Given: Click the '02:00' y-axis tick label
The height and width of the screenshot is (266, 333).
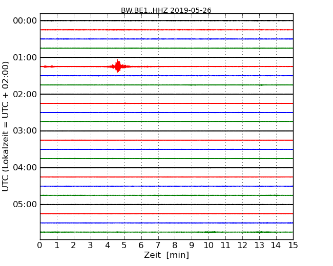Looking at the screenshot, I should (x=25, y=94).
